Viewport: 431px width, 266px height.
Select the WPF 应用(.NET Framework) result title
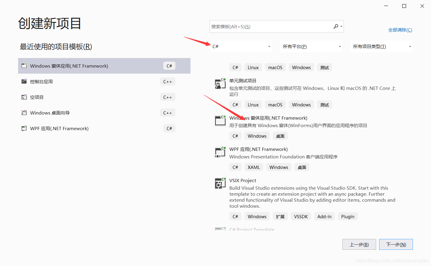tap(258, 149)
